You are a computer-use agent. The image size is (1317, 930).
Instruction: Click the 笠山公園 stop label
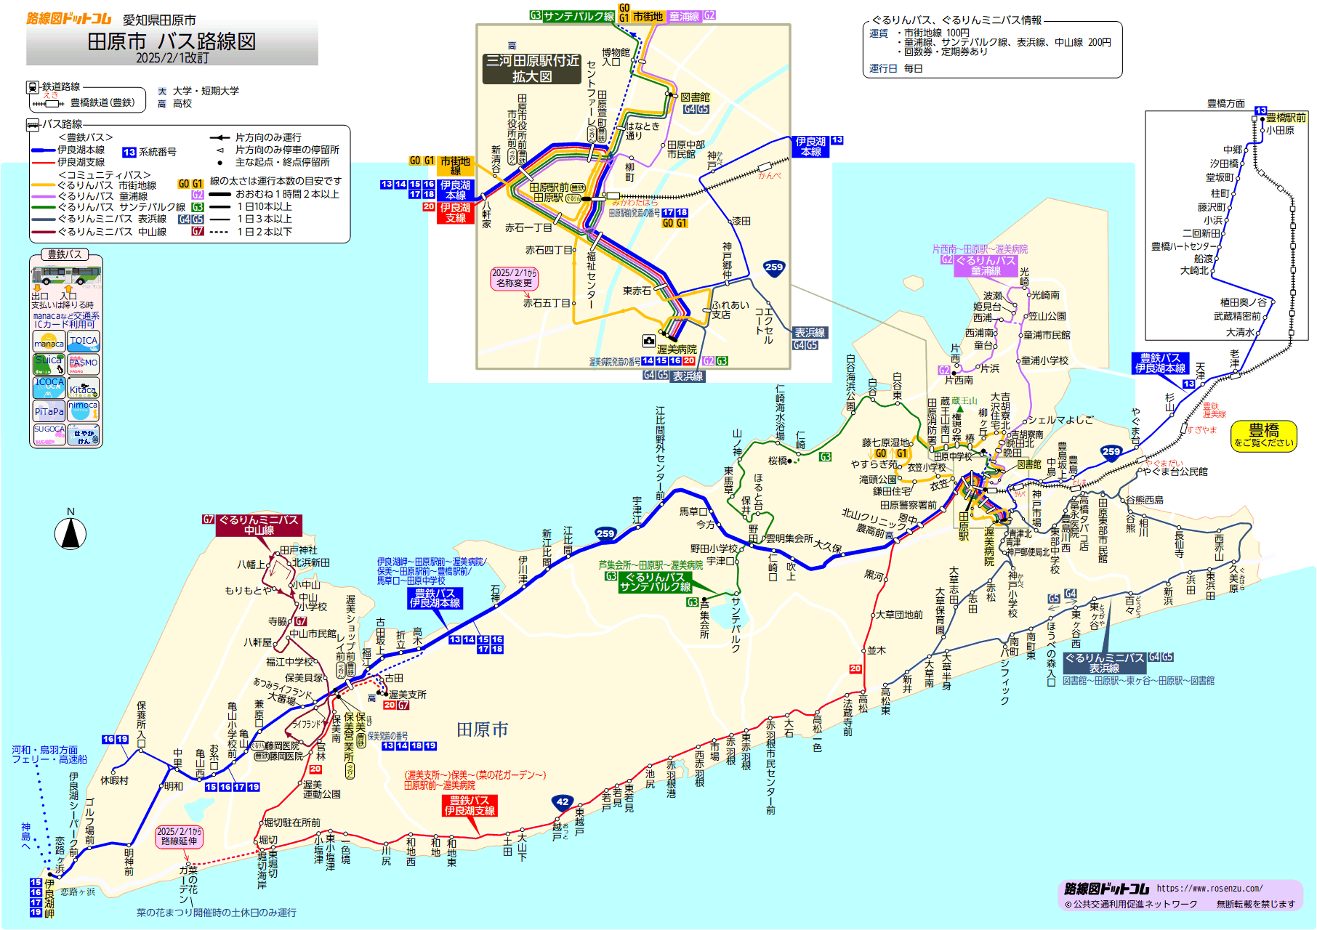1047,316
